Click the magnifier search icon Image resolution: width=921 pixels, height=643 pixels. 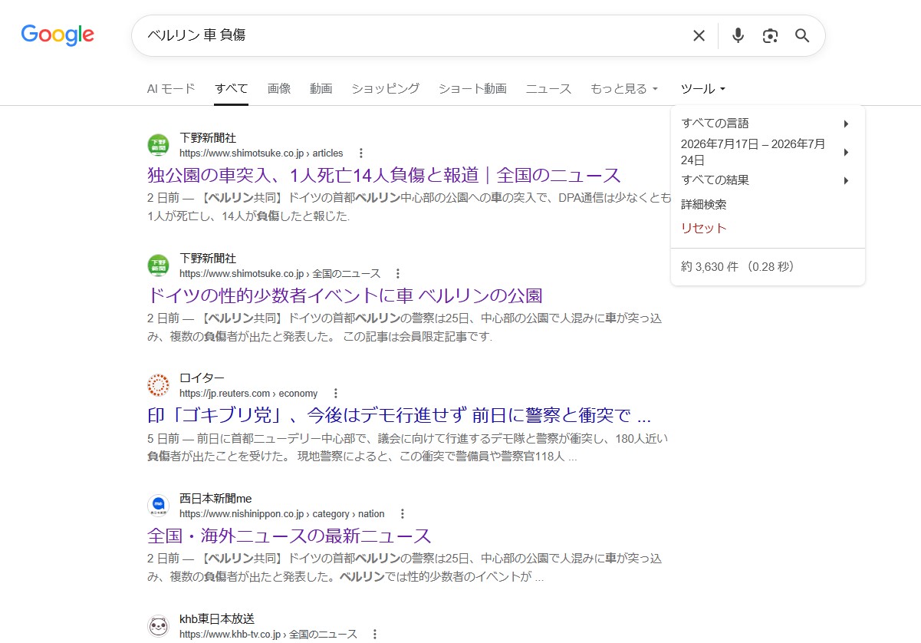tap(802, 35)
